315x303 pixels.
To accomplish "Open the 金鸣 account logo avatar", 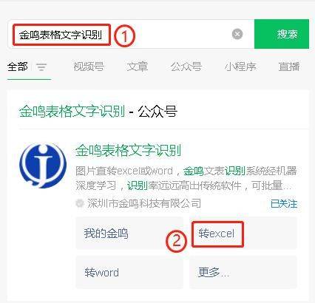I will tap(43, 166).
